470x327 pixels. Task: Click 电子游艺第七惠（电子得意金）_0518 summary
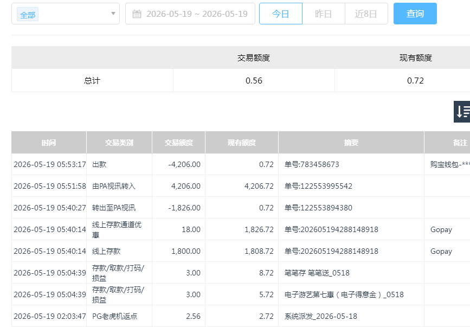tap(344, 294)
